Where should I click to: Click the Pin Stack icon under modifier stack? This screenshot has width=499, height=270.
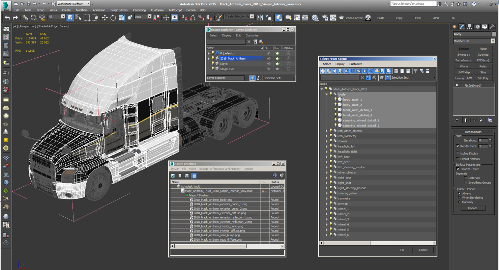click(x=457, y=120)
